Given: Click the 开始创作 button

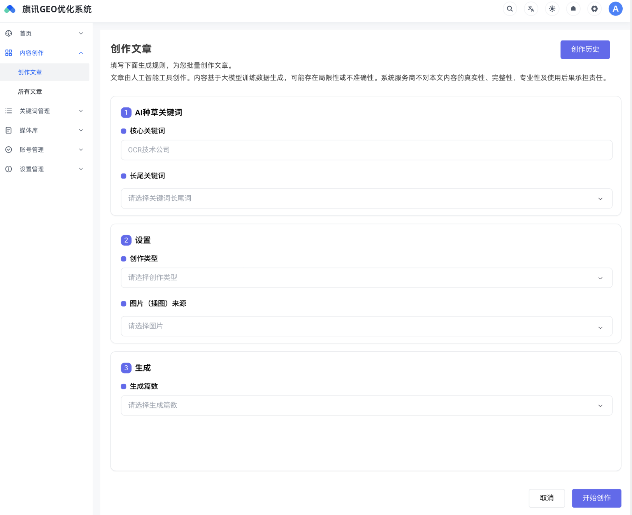Looking at the screenshot, I should pyautogui.click(x=596, y=498).
